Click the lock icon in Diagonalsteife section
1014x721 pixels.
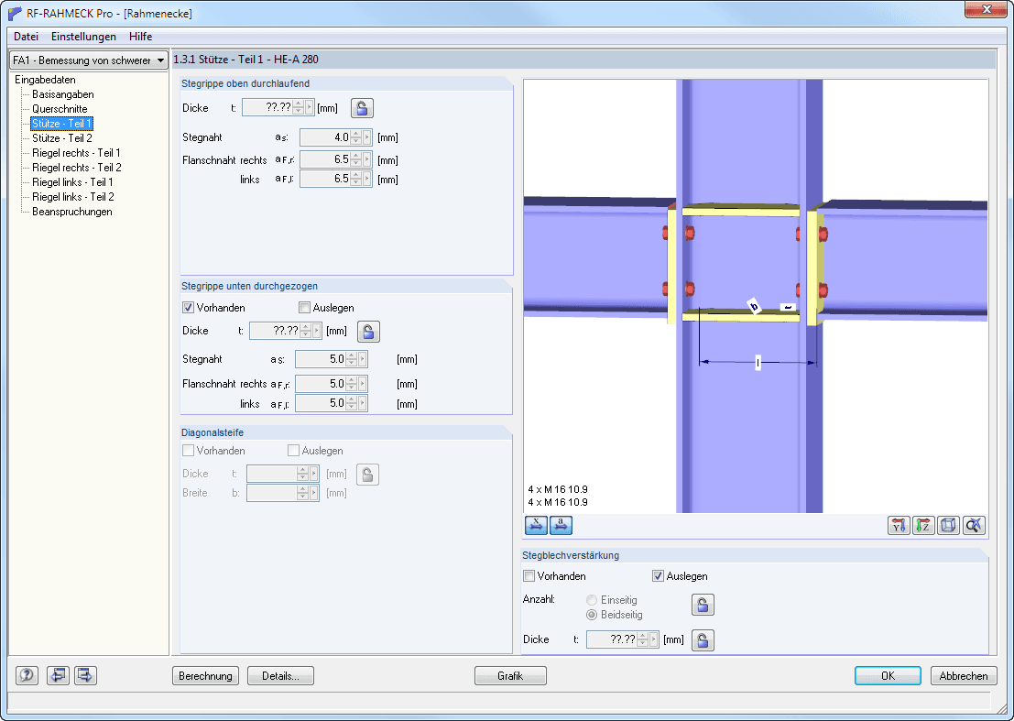pos(367,475)
